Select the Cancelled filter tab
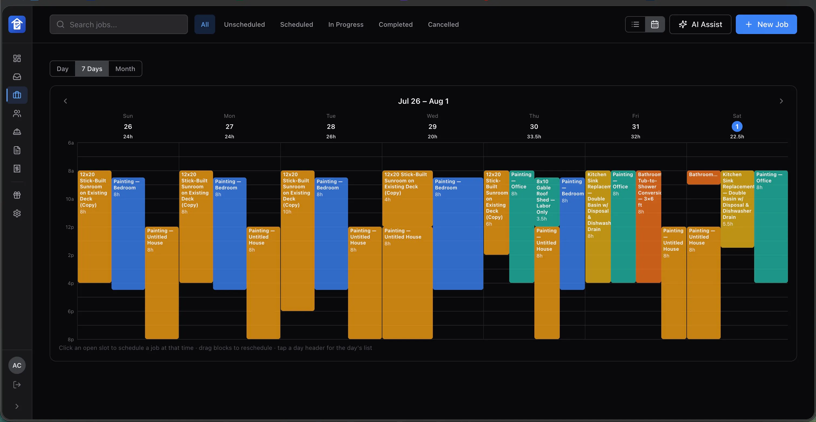816x422 pixels. tap(443, 24)
